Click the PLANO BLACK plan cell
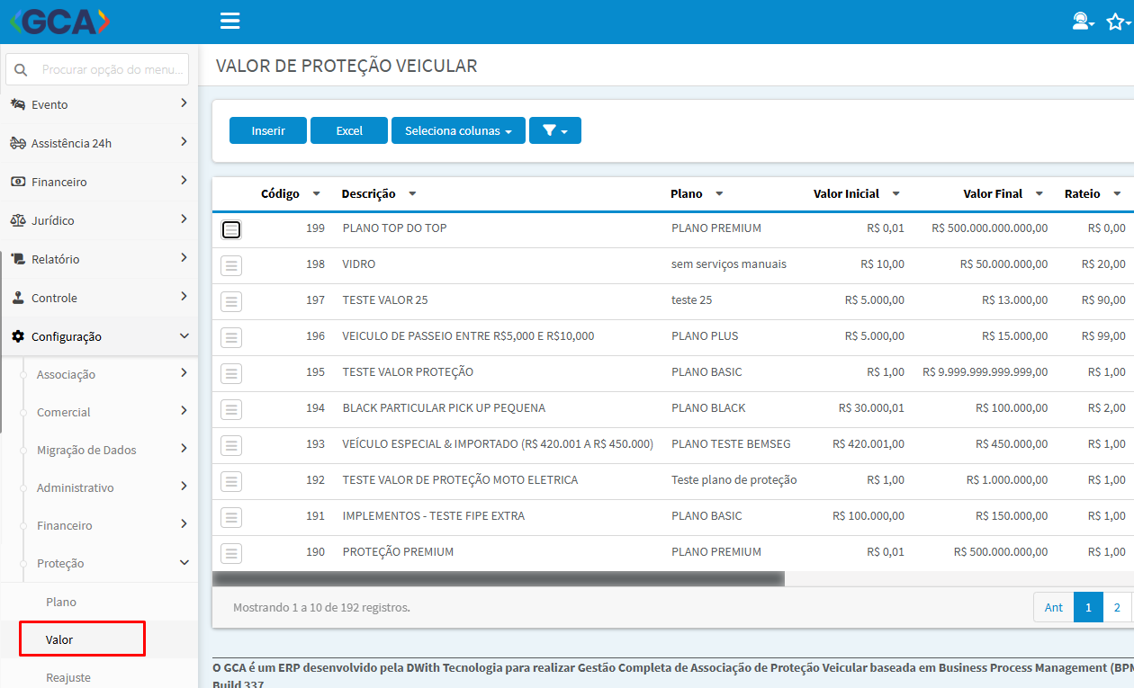 click(708, 407)
